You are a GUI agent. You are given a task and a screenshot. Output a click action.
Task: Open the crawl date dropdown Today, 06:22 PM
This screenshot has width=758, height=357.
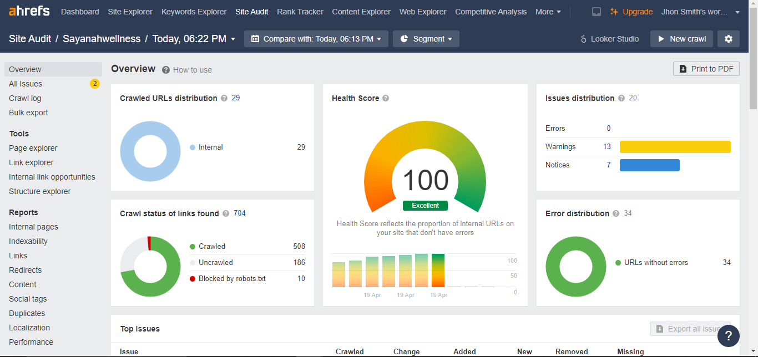(194, 39)
